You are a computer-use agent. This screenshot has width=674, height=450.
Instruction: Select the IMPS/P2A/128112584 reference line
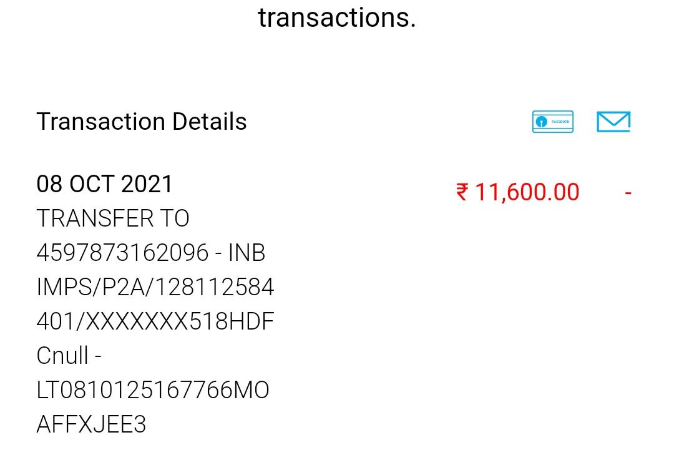click(x=155, y=287)
